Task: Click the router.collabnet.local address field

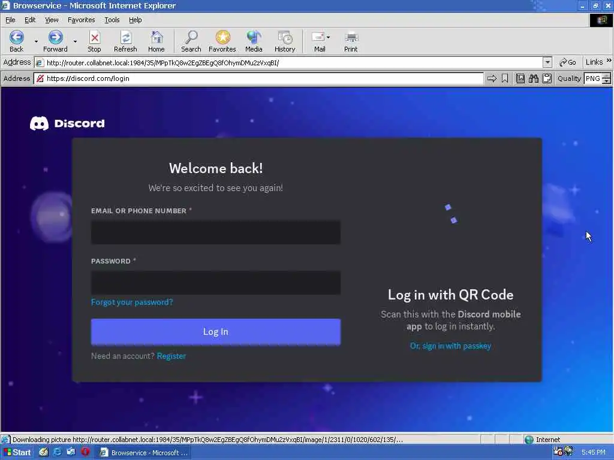Action: (289, 62)
